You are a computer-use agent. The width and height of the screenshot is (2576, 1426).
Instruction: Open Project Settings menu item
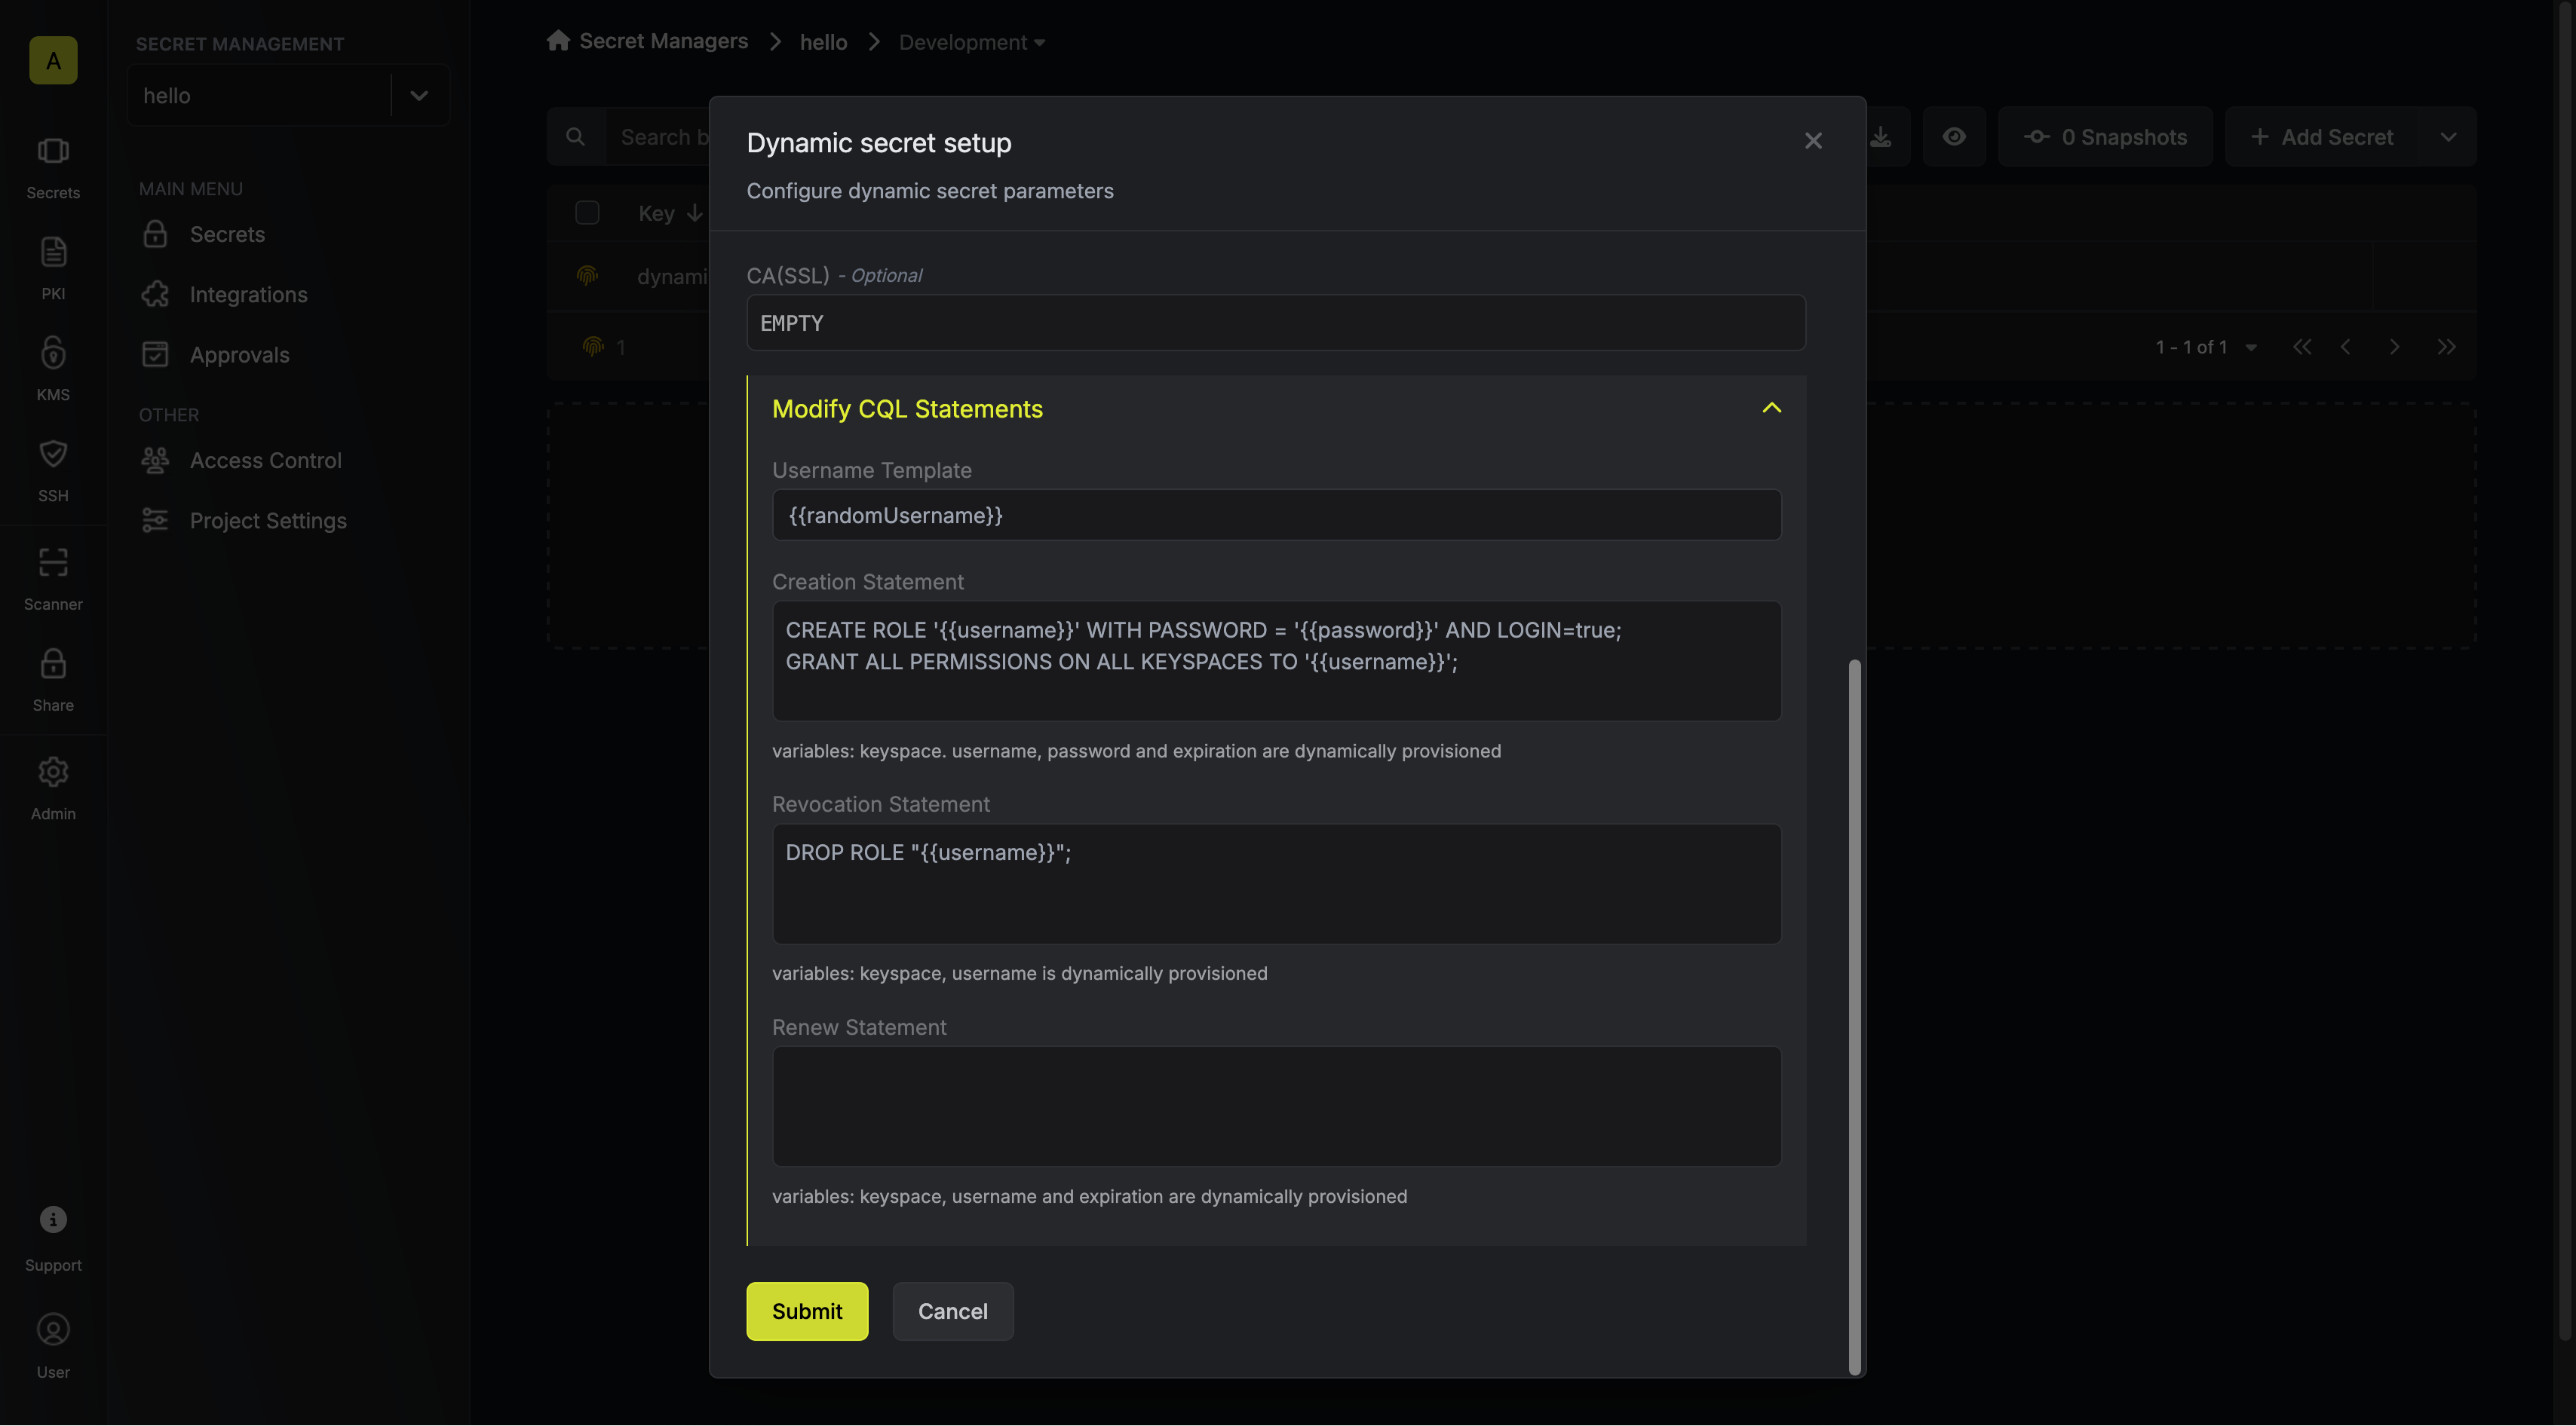pos(244,521)
